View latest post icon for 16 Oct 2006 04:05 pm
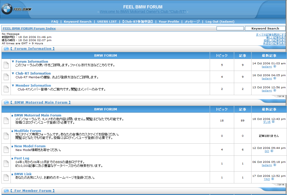Image resolution: width=287 pixels, height=195 pixels. click(x=275, y=78)
